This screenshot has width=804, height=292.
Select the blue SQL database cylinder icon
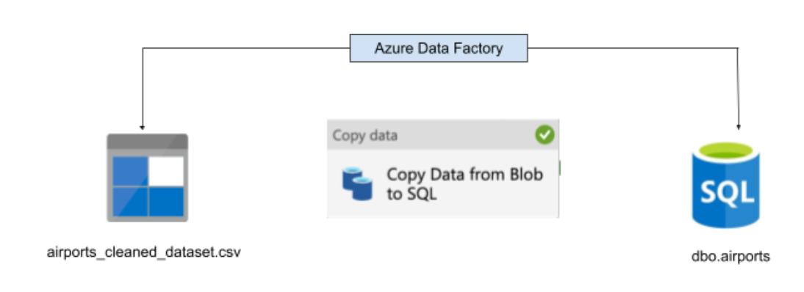(725, 185)
